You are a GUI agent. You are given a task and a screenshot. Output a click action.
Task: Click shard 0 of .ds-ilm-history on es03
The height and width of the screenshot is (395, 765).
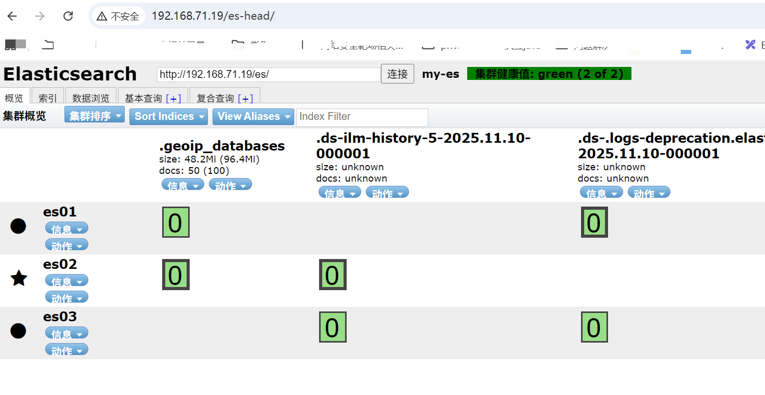[x=333, y=327]
